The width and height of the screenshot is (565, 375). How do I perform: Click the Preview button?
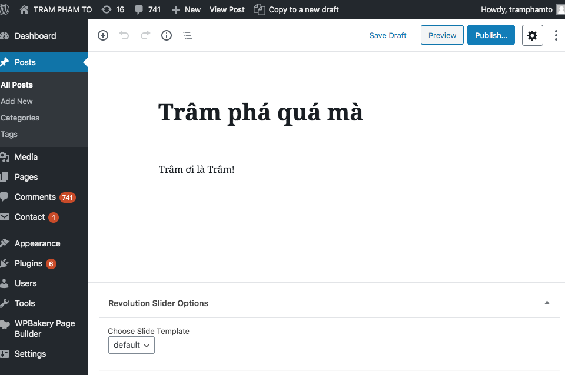point(442,35)
